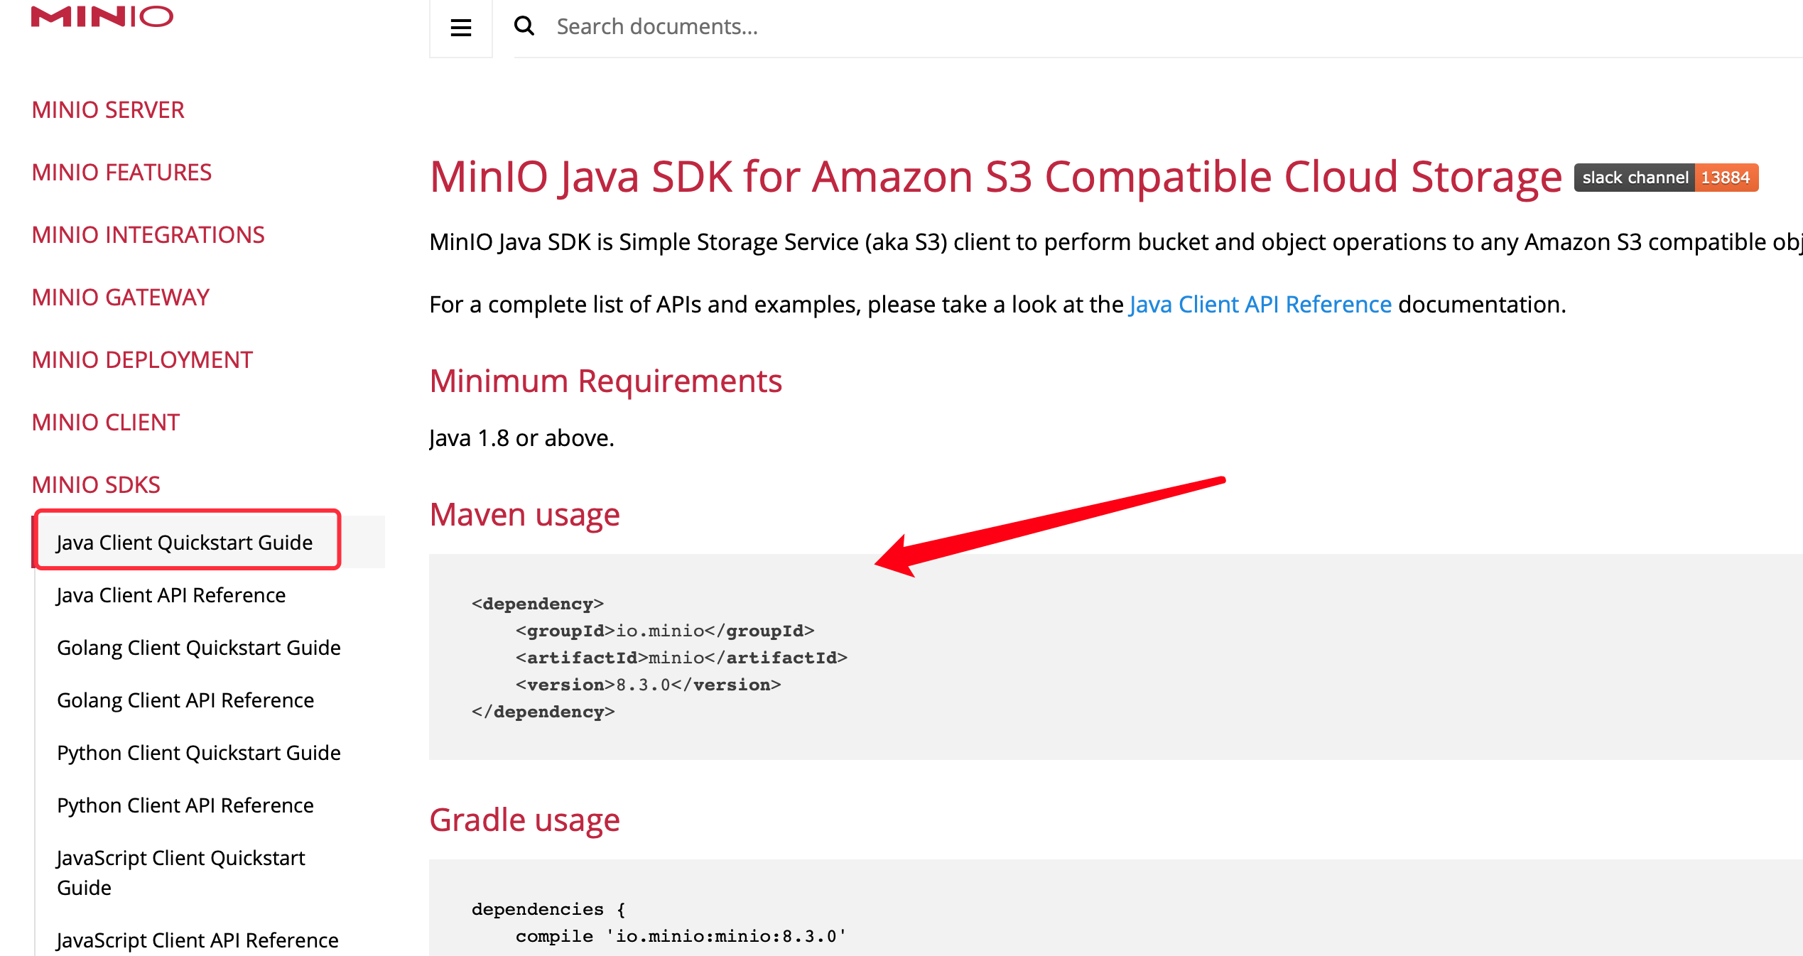Open the hamburger navigation menu
Viewport: 1803px width, 956px height.
point(460,28)
